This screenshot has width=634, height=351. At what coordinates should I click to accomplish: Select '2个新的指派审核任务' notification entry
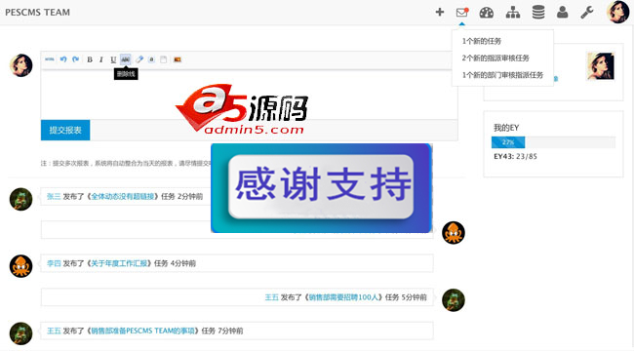tap(495, 58)
